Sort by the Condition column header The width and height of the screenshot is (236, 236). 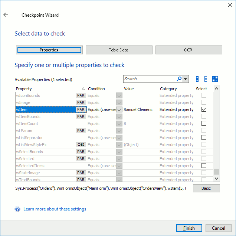click(x=105, y=89)
